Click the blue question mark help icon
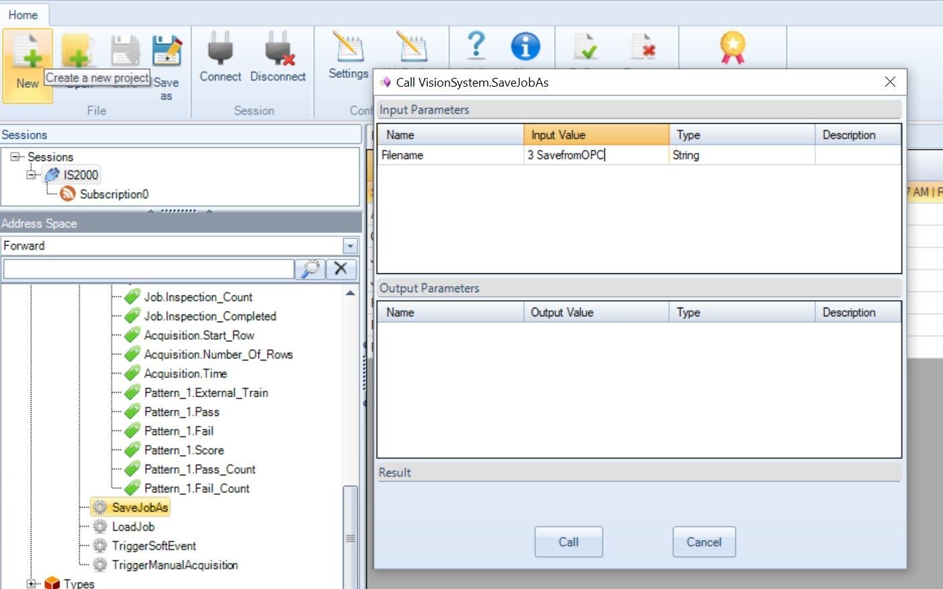 tap(476, 46)
